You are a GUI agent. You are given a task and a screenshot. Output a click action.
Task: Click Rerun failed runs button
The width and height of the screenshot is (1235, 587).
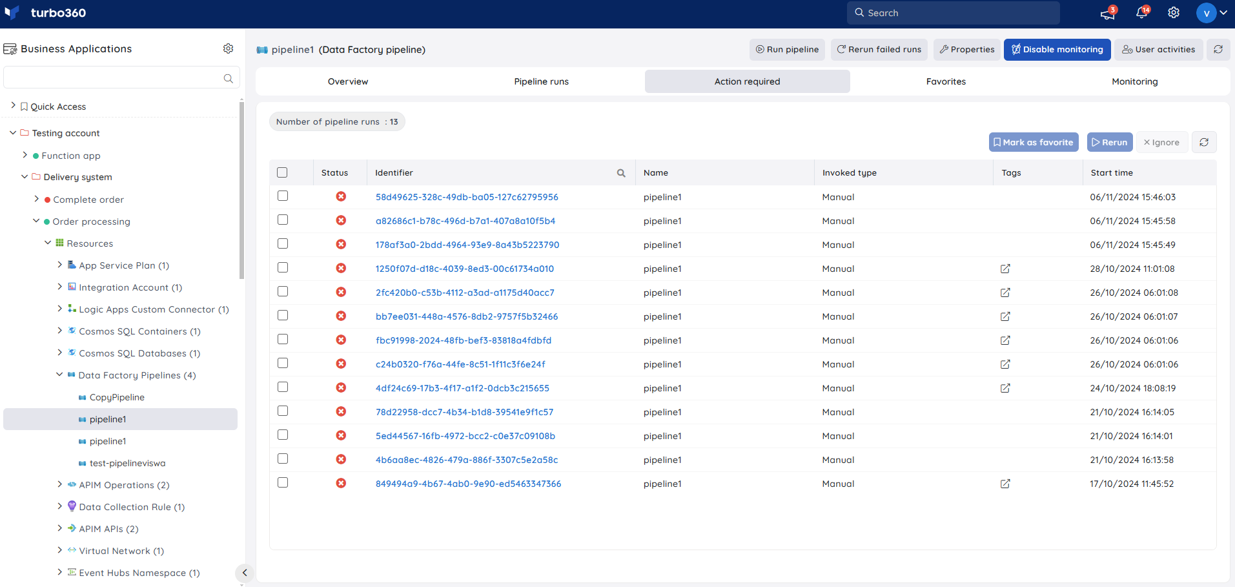coord(879,49)
